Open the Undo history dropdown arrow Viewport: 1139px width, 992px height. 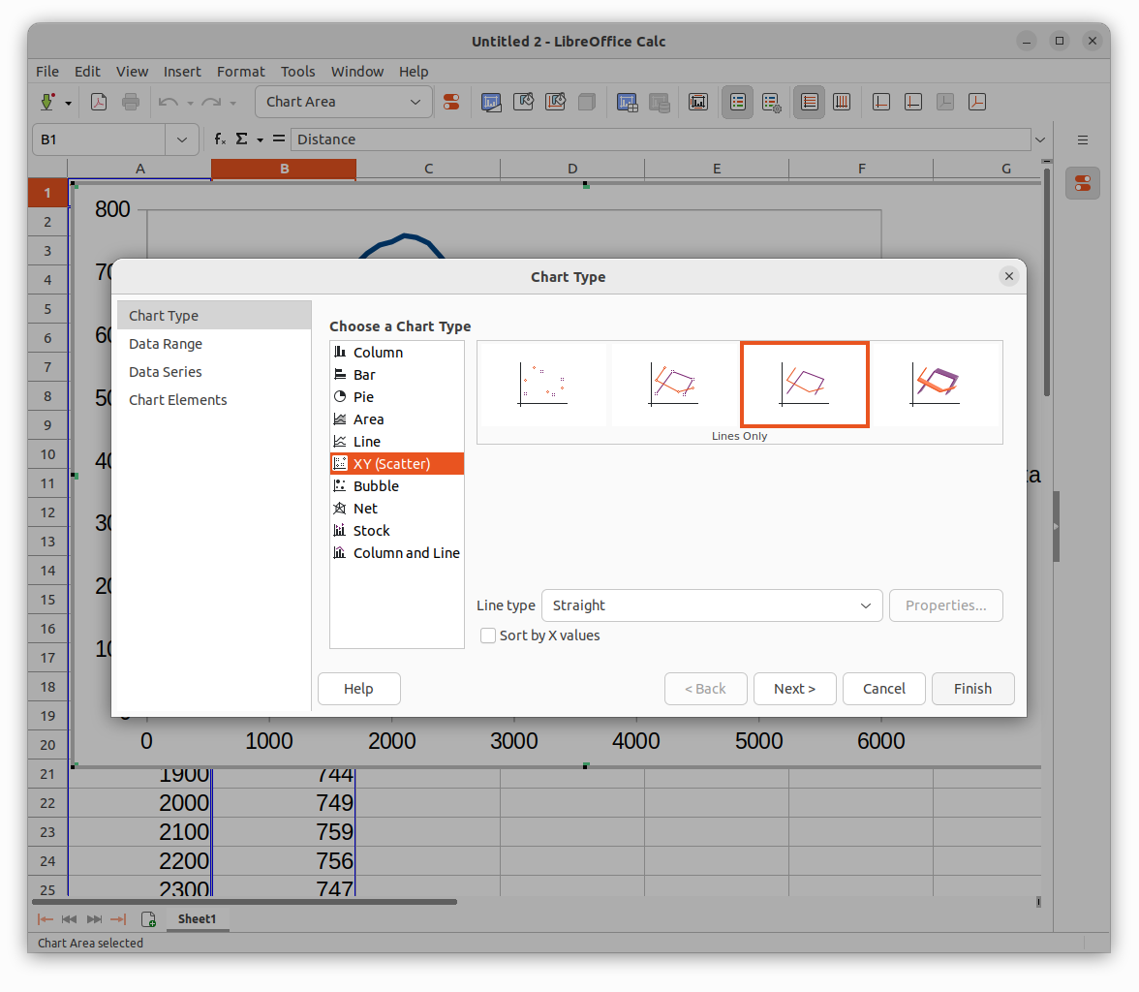pyautogui.click(x=190, y=104)
